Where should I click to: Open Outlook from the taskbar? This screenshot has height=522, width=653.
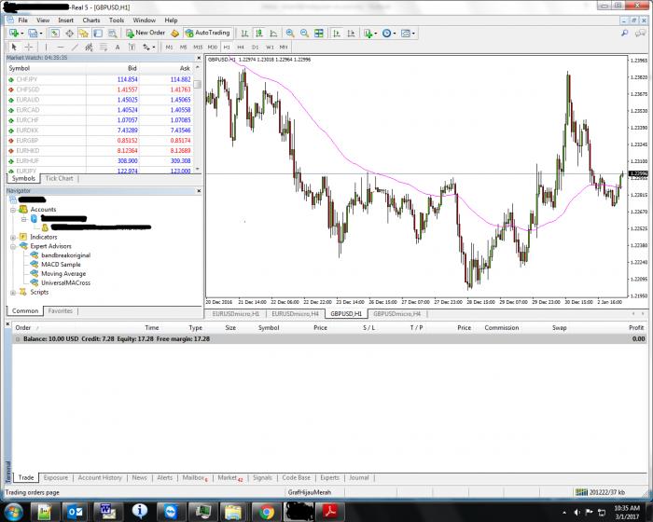[74, 512]
